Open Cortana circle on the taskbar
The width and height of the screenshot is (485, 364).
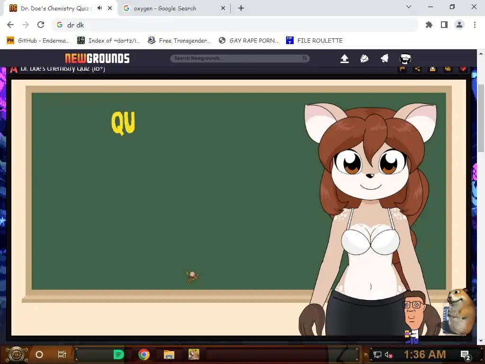[39, 355]
